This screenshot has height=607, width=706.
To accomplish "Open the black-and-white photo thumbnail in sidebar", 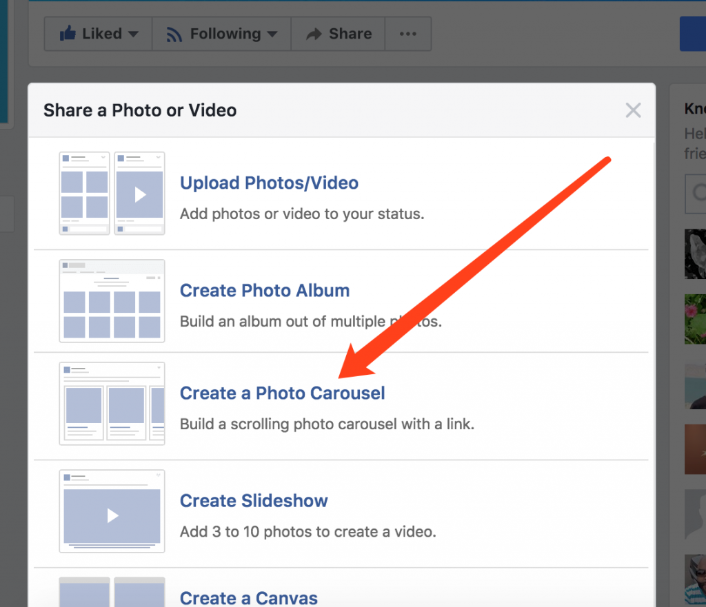I will tap(695, 254).
